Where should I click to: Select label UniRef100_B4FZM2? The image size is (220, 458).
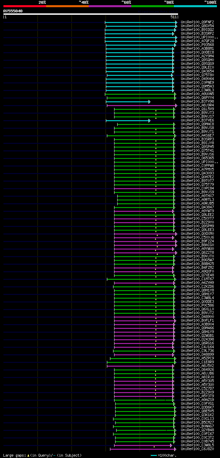pos(198,267)
